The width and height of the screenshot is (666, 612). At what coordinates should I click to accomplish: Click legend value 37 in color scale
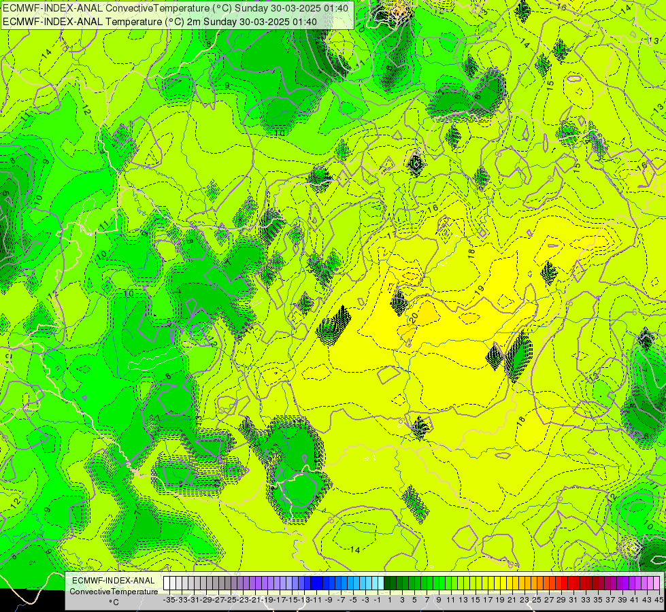[611, 600]
